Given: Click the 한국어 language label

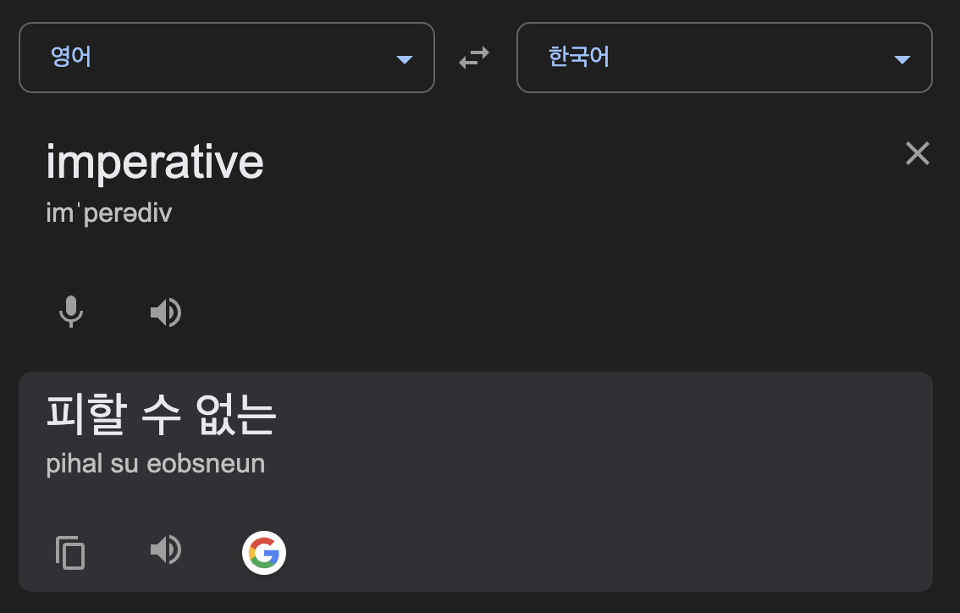Looking at the screenshot, I should pyautogui.click(x=579, y=58).
